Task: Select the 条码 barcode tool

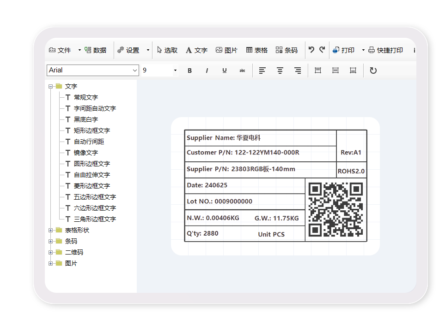Action: point(287,50)
